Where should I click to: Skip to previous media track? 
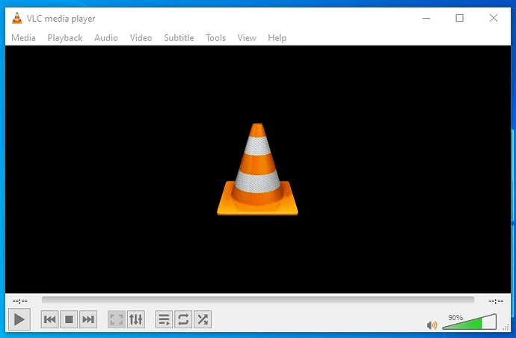click(x=49, y=319)
